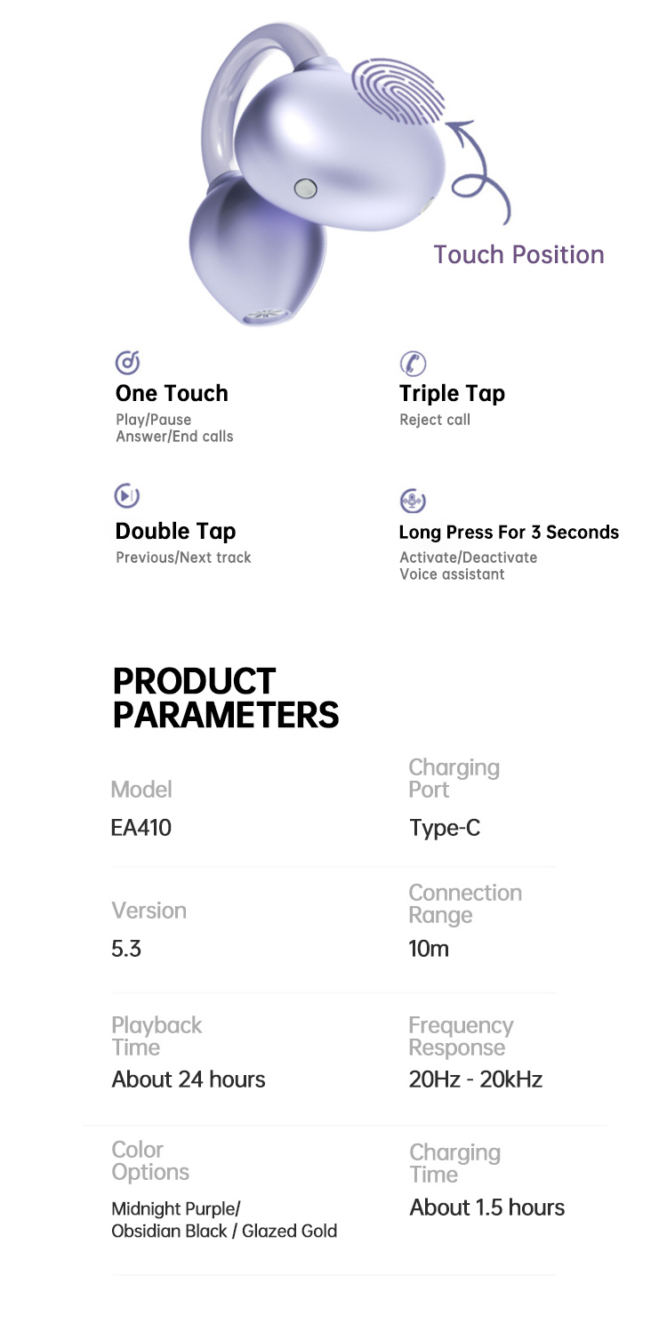Screen dimensions: 667x1324
Task: Click the Triple Tap heading
Action: [x=452, y=393]
